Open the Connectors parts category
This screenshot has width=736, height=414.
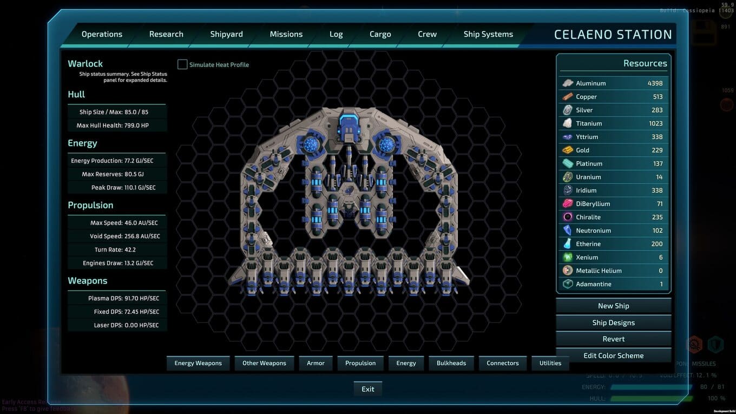[x=503, y=363]
